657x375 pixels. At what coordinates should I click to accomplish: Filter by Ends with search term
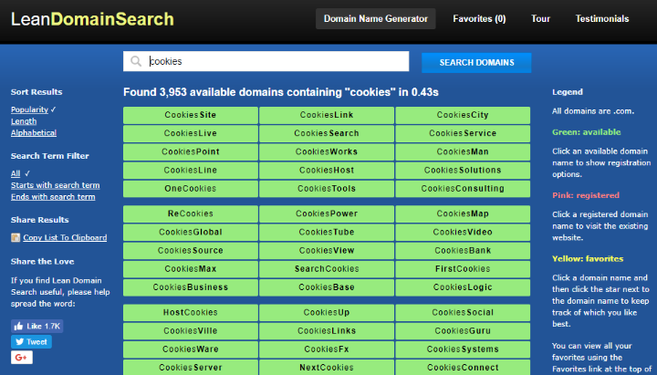[53, 197]
